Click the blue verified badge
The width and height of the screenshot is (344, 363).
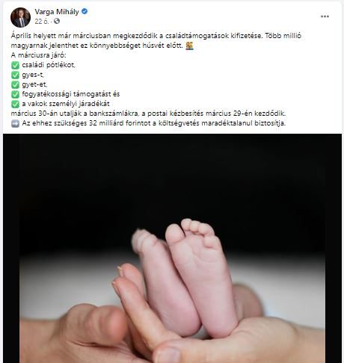[x=85, y=11]
